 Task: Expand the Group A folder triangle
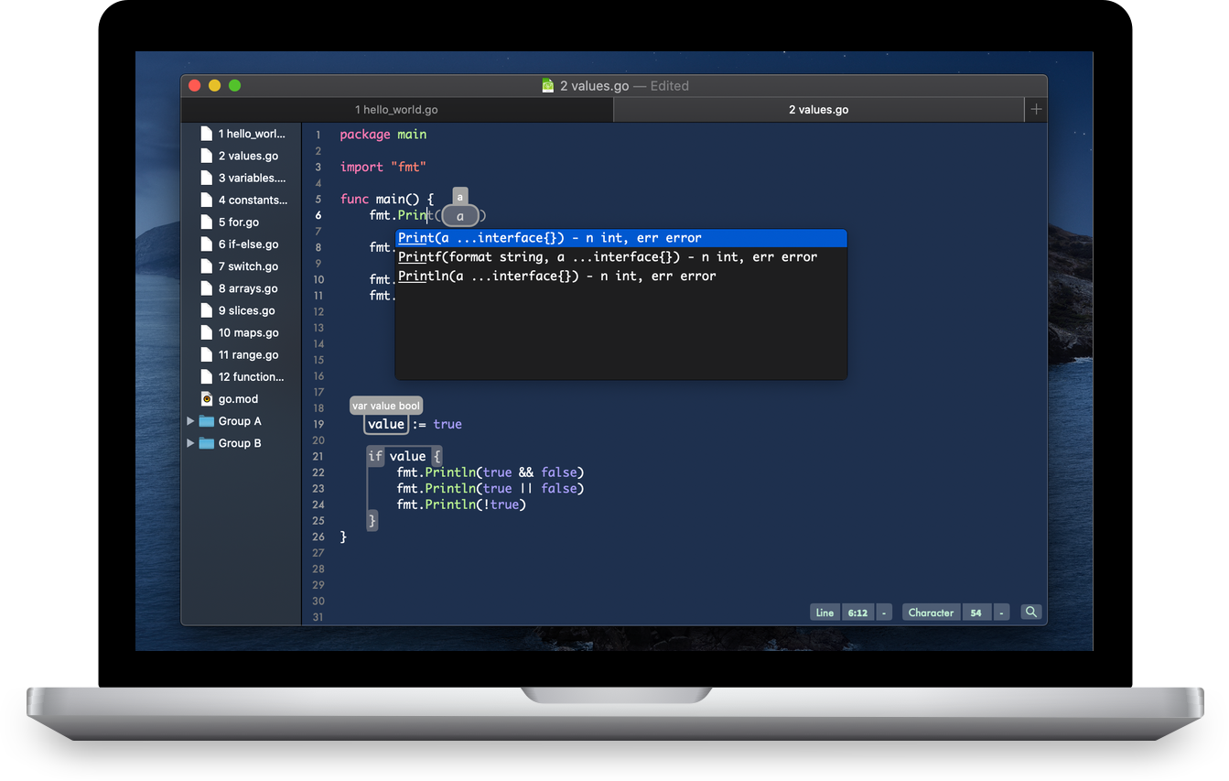coord(190,421)
